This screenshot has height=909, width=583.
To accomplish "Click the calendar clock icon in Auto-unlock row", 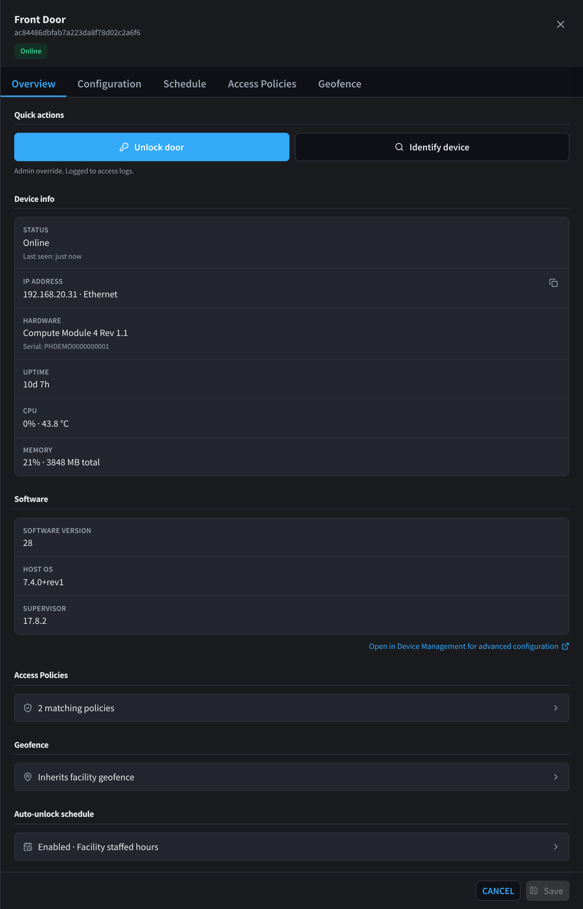I will tap(28, 847).
